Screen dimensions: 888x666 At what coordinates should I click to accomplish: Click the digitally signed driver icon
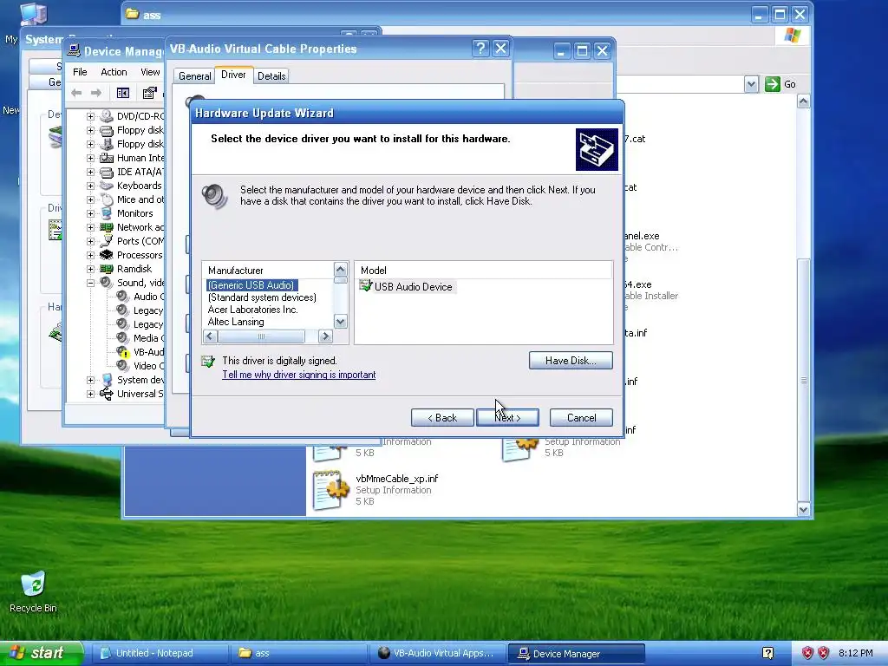pos(208,362)
